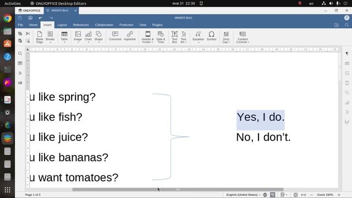Open Header and Footer settings in the right sidebar
352x198 pixels.
click(347, 83)
